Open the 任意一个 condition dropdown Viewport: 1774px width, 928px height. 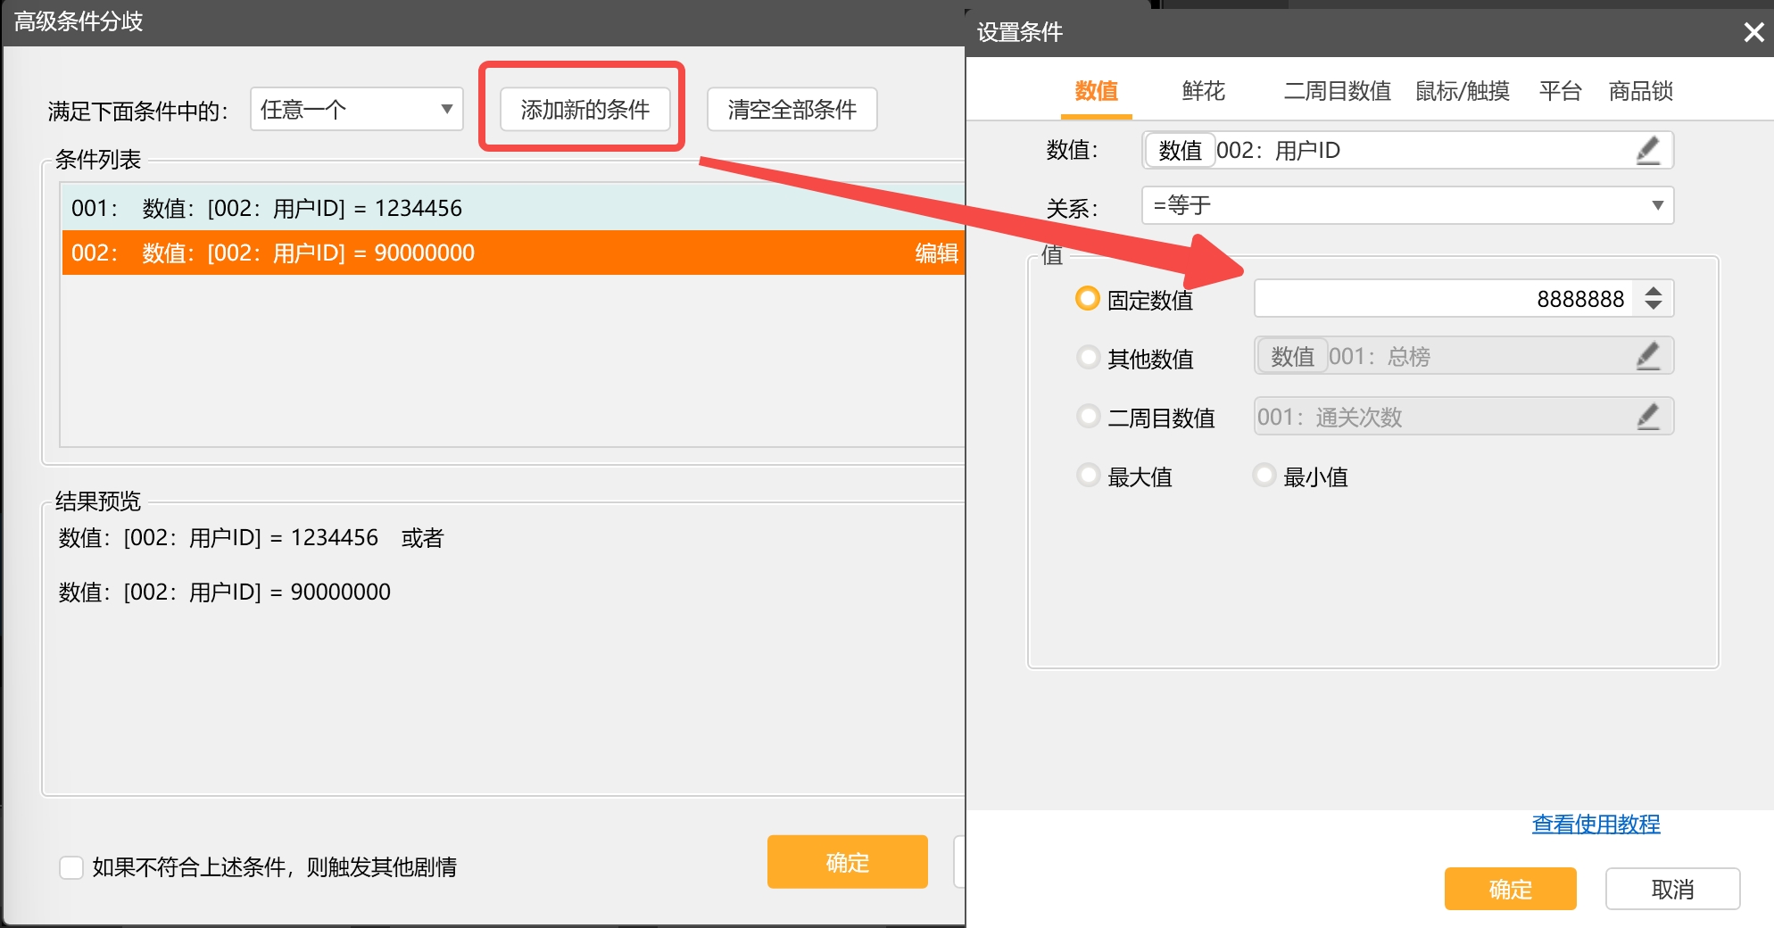click(356, 110)
